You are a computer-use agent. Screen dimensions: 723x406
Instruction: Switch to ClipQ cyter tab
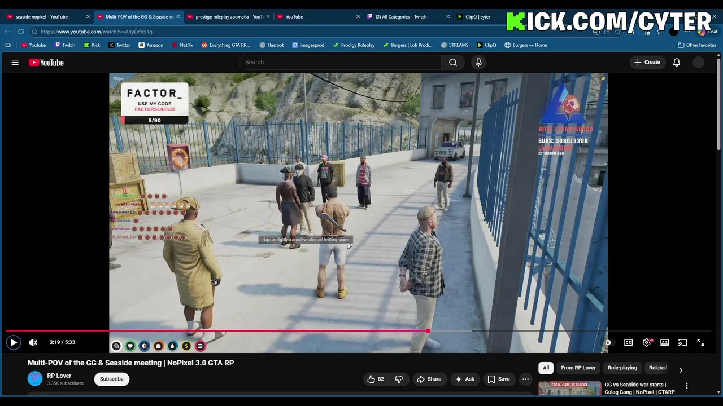click(x=476, y=17)
